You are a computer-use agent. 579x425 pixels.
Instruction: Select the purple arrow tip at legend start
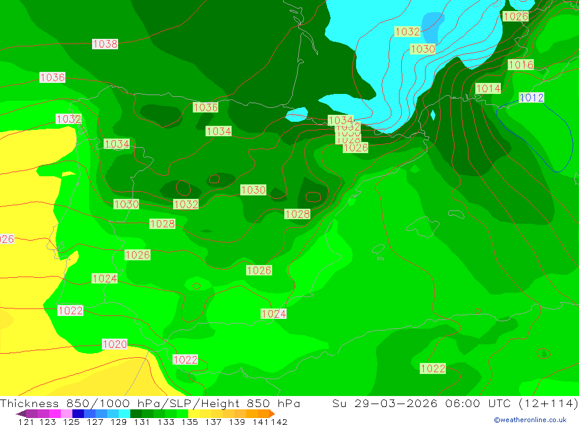point(21,413)
